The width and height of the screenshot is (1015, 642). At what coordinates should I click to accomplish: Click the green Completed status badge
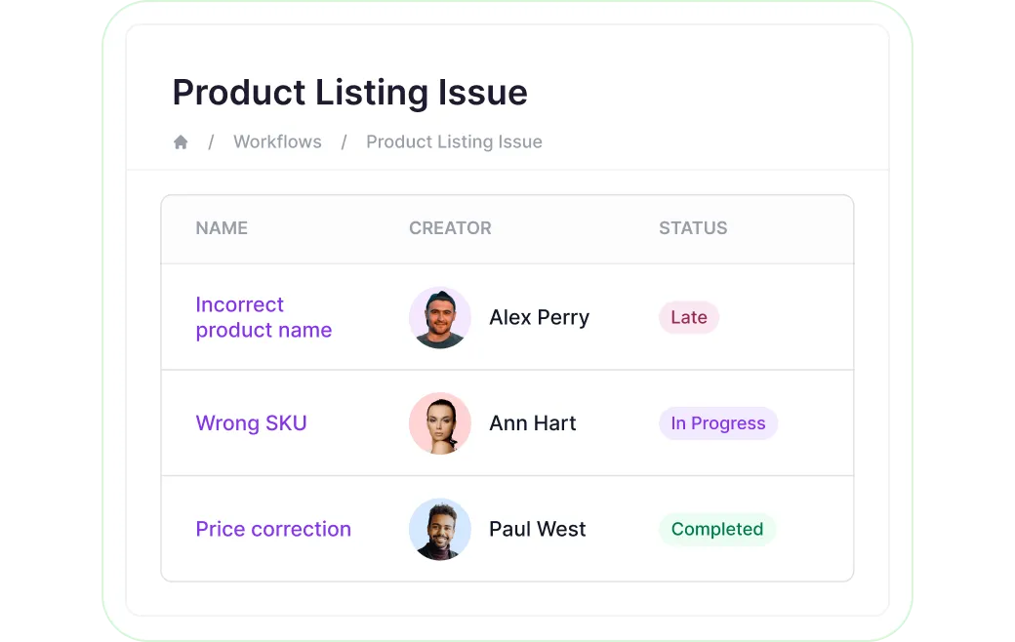(x=717, y=529)
